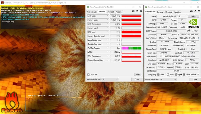This screenshot has height=114, width=201.
Task: Click the refresh icon in Sensors window
Action: pyautogui.click(x=137, y=11)
